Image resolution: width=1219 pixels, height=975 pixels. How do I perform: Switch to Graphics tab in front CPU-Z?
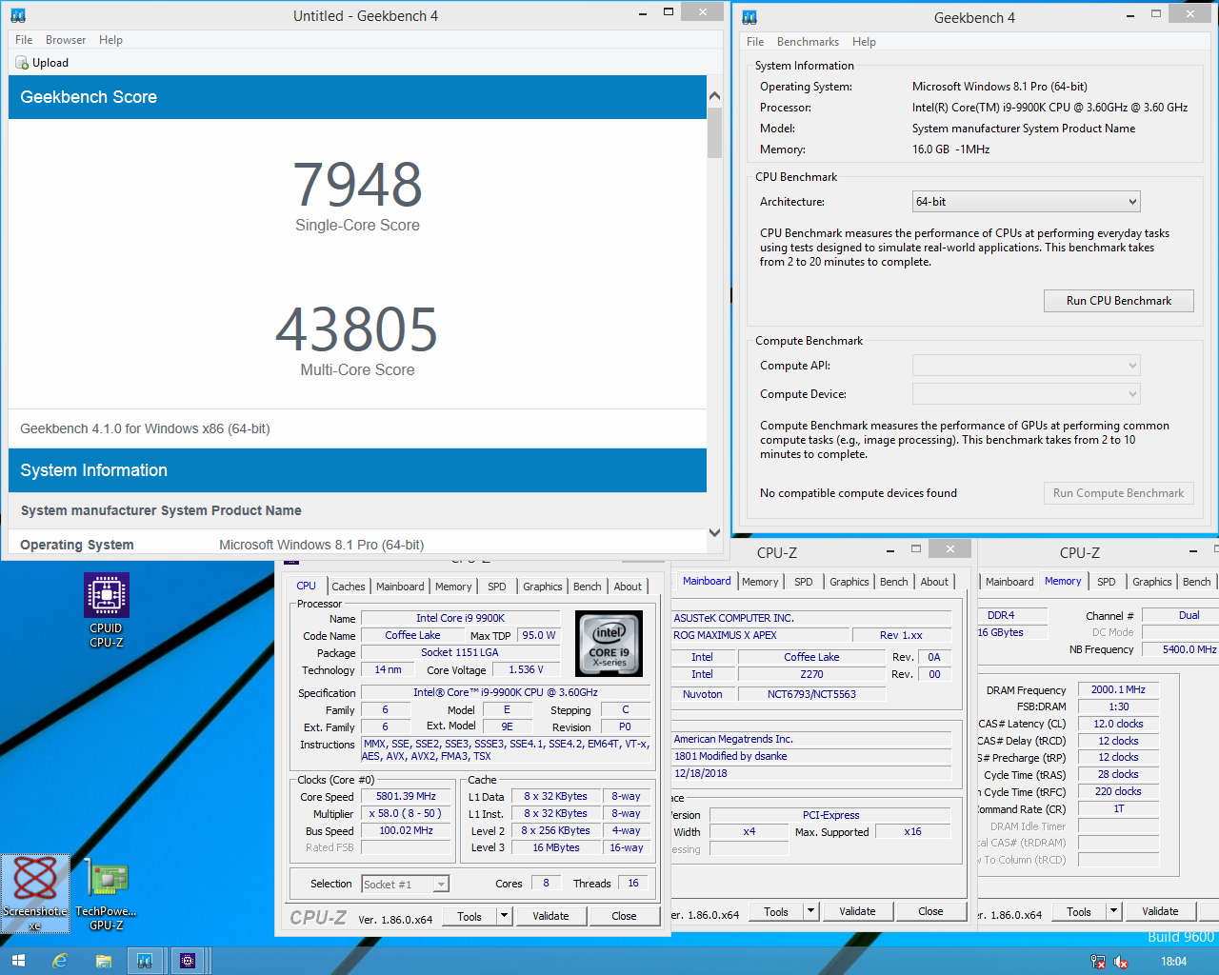tap(543, 587)
